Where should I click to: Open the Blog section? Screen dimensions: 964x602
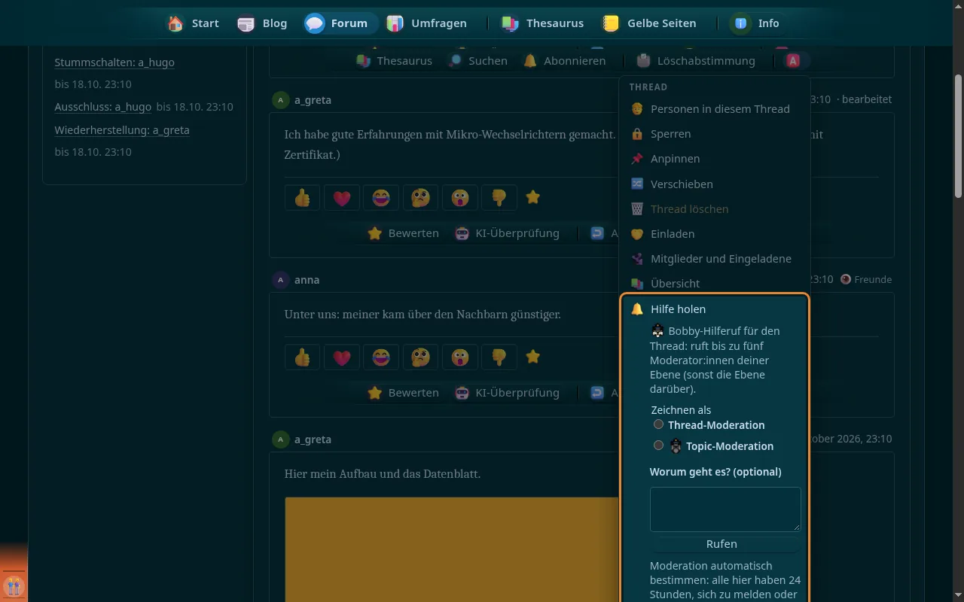click(x=262, y=23)
